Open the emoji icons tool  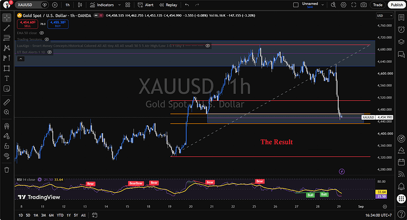pyautogui.click(x=6, y=88)
